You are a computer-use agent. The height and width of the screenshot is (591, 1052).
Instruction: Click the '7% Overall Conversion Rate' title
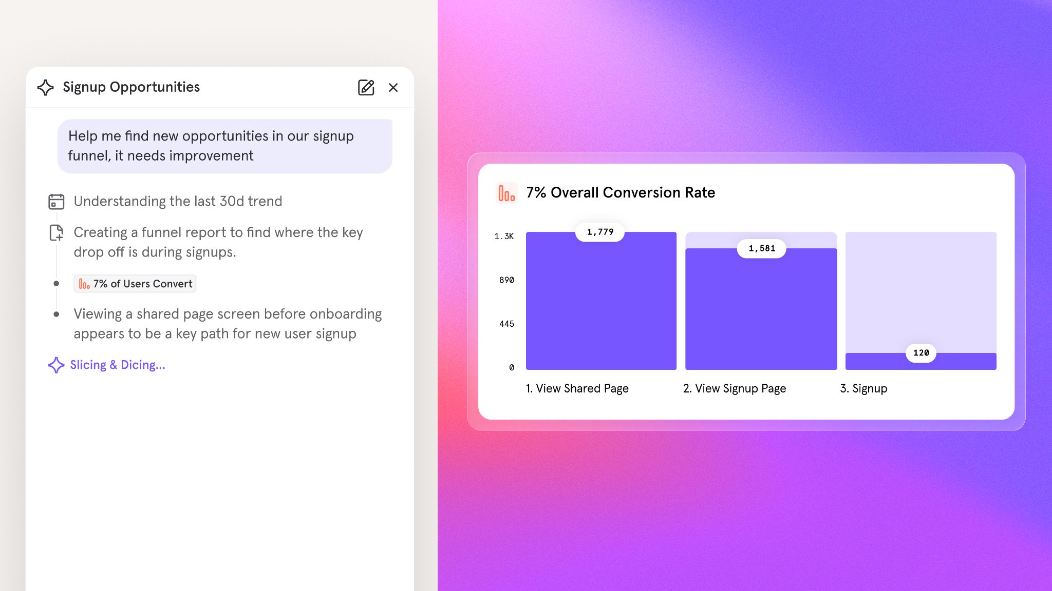coord(621,192)
